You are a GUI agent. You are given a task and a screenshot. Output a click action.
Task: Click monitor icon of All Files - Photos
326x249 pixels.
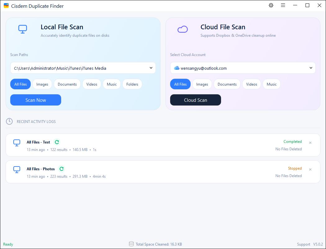point(17,170)
